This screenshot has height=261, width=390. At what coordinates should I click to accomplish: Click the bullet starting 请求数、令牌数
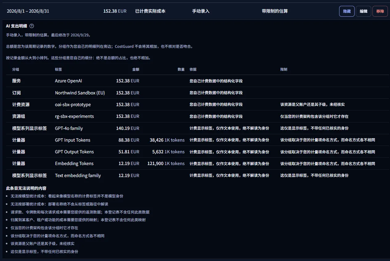point(80,212)
